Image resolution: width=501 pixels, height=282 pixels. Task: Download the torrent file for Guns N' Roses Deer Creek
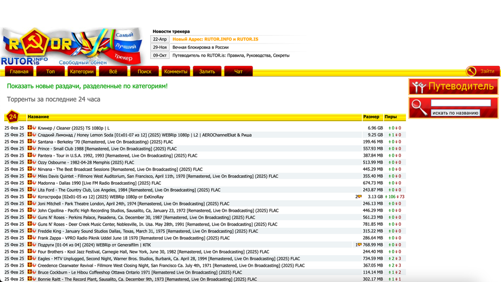[x=30, y=224]
